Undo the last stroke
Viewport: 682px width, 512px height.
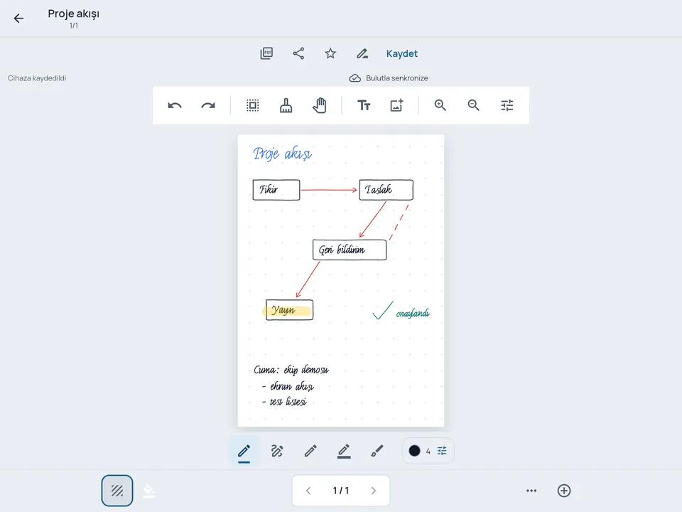[x=175, y=105]
